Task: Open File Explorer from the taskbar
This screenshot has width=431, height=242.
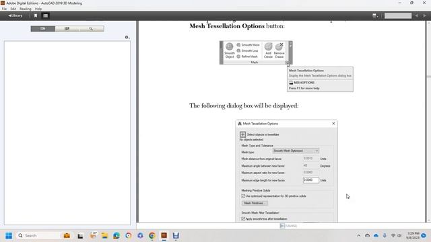Action: point(104,235)
